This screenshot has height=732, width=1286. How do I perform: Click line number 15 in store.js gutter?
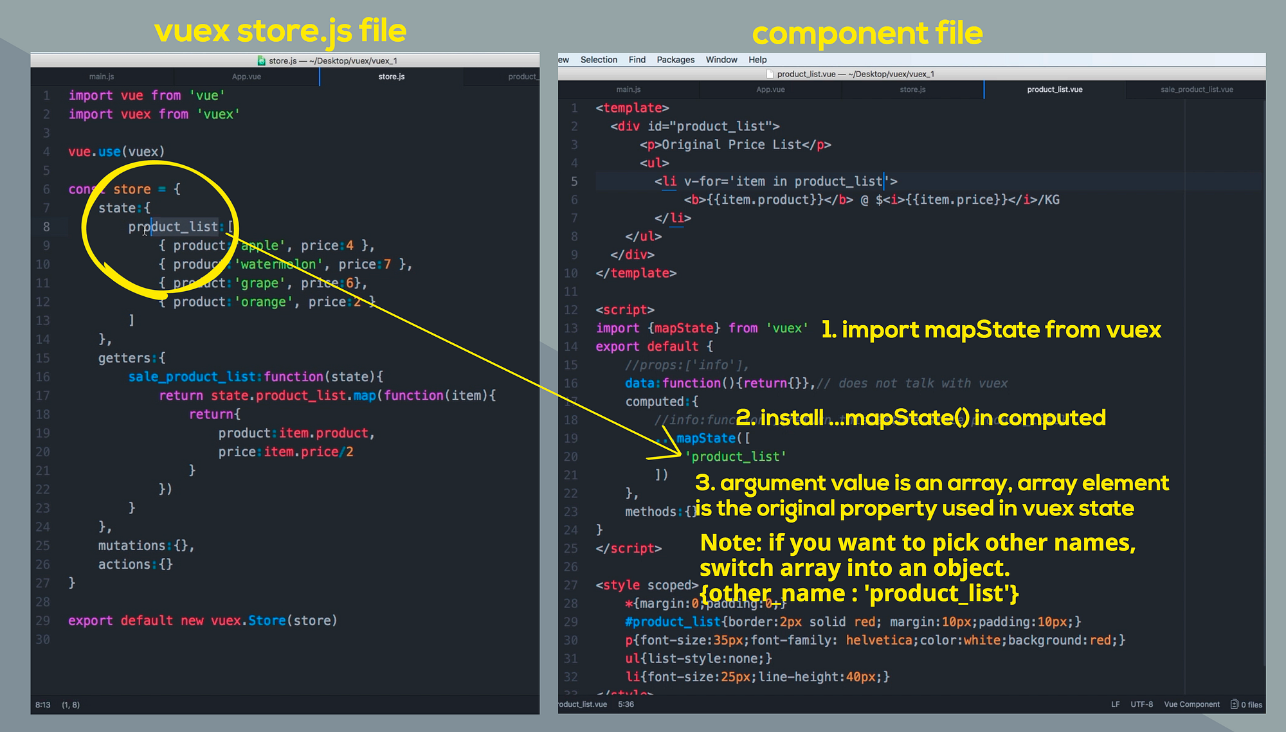pyautogui.click(x=42, y=358)
